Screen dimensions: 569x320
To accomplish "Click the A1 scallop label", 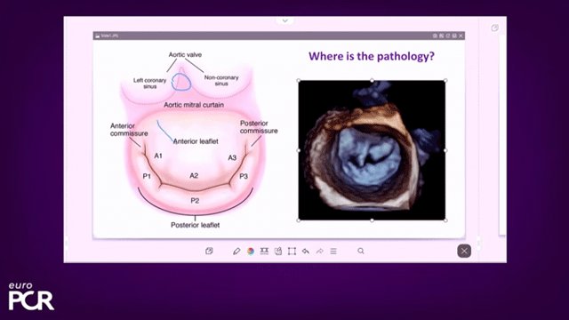I will click(x=158, y=156).
